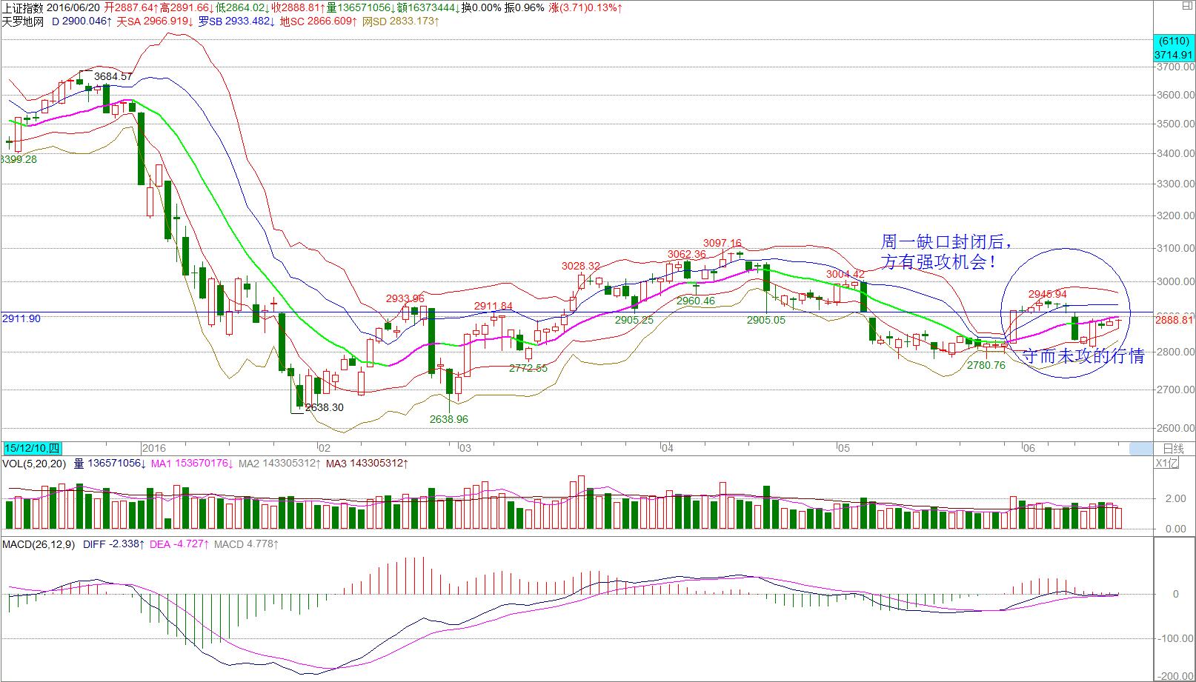
Task: Click the 3097.16 peak label
Action: click(x=722, y=243)
